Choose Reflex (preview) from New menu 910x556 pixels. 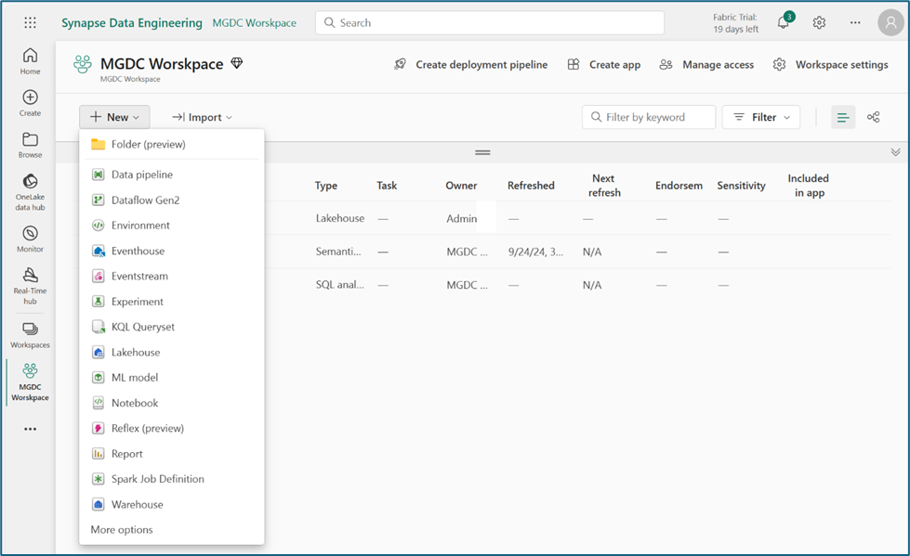point(172,429)
